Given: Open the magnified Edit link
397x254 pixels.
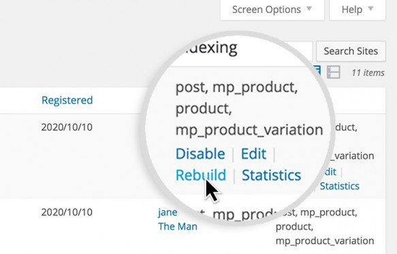Looking at the screenshot, I should [x=254, y=154].
